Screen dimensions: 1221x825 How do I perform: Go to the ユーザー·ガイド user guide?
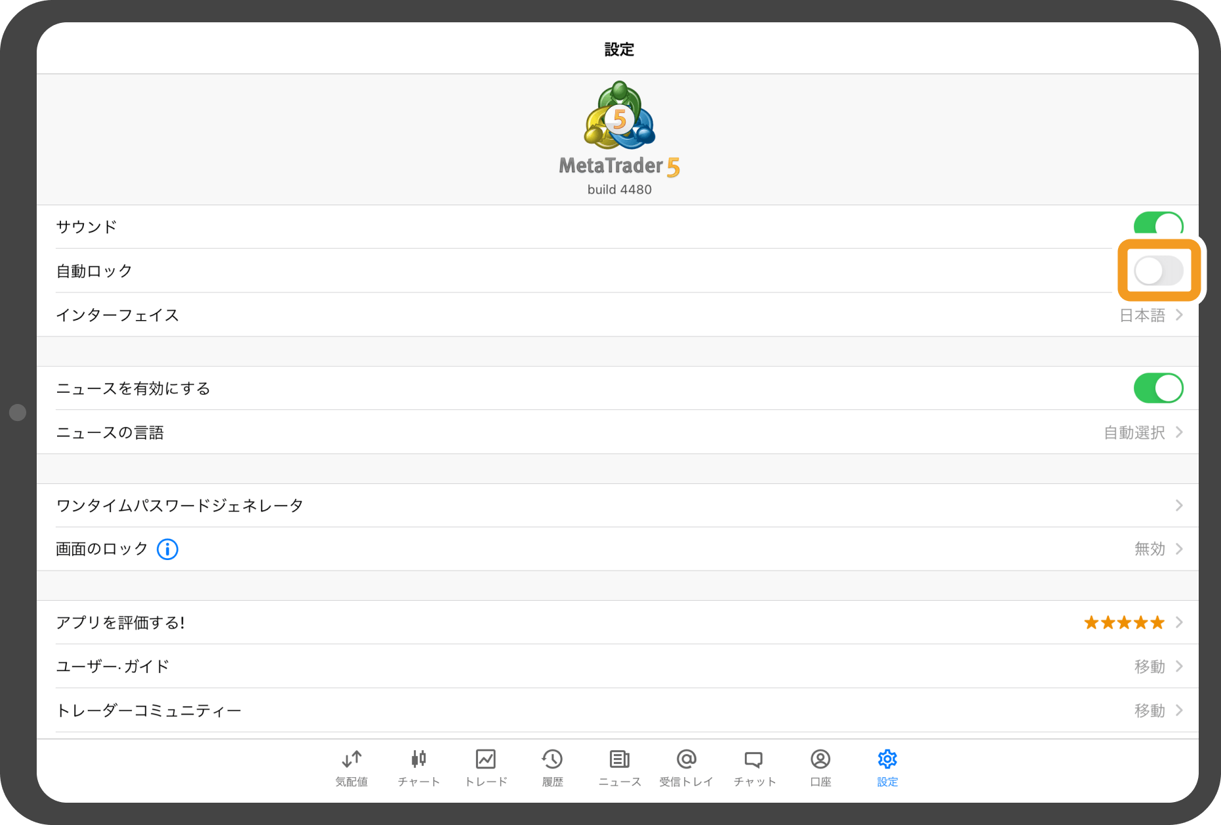[x=616, y=666]
